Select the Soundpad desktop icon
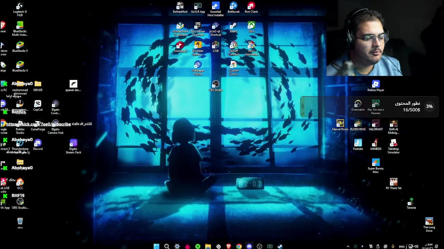Screen dimensions: 444x249 coord(180,47)
